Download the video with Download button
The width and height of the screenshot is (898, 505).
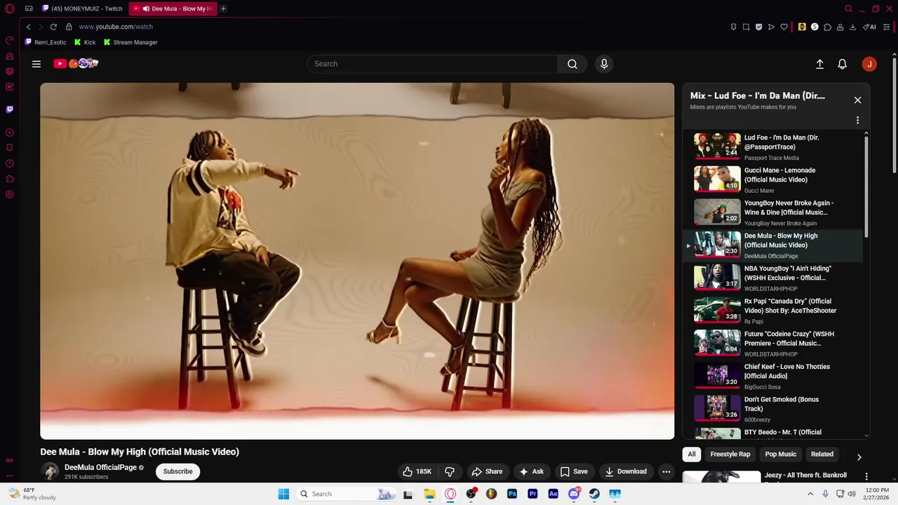tap(626, 471)
